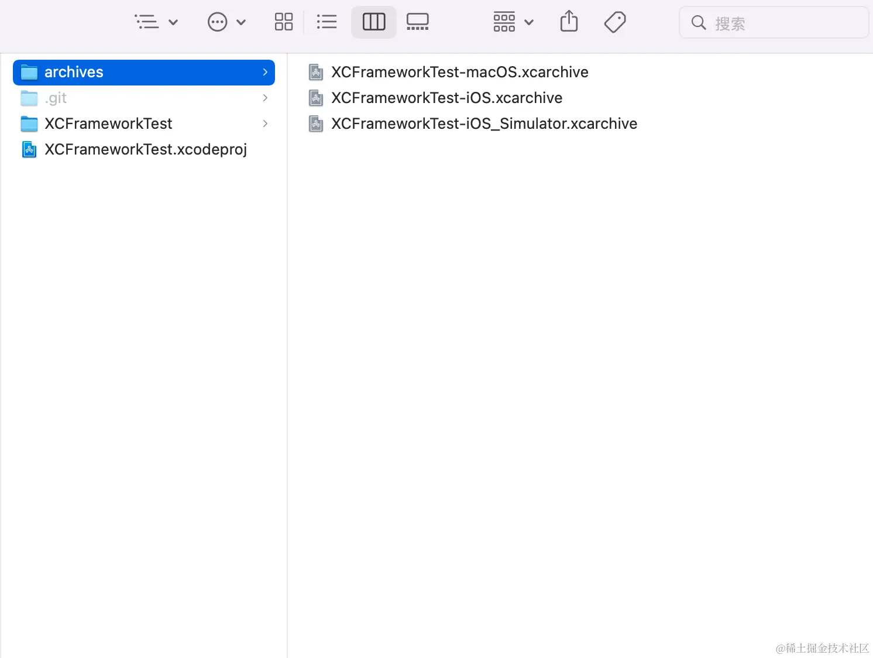Expand the .git folder chevron
This screenshot has height=658, width=873.
(265, 98)
